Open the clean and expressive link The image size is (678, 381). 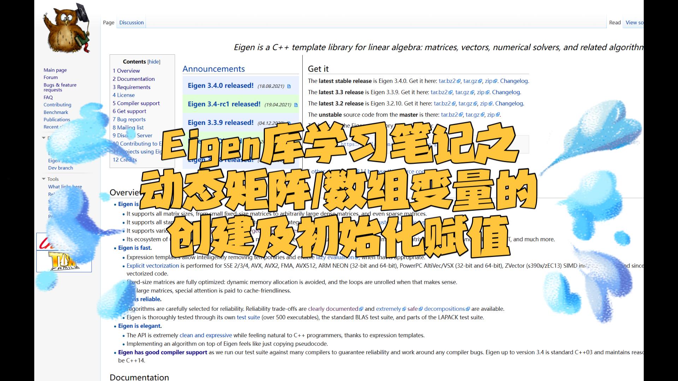(206, 335)
